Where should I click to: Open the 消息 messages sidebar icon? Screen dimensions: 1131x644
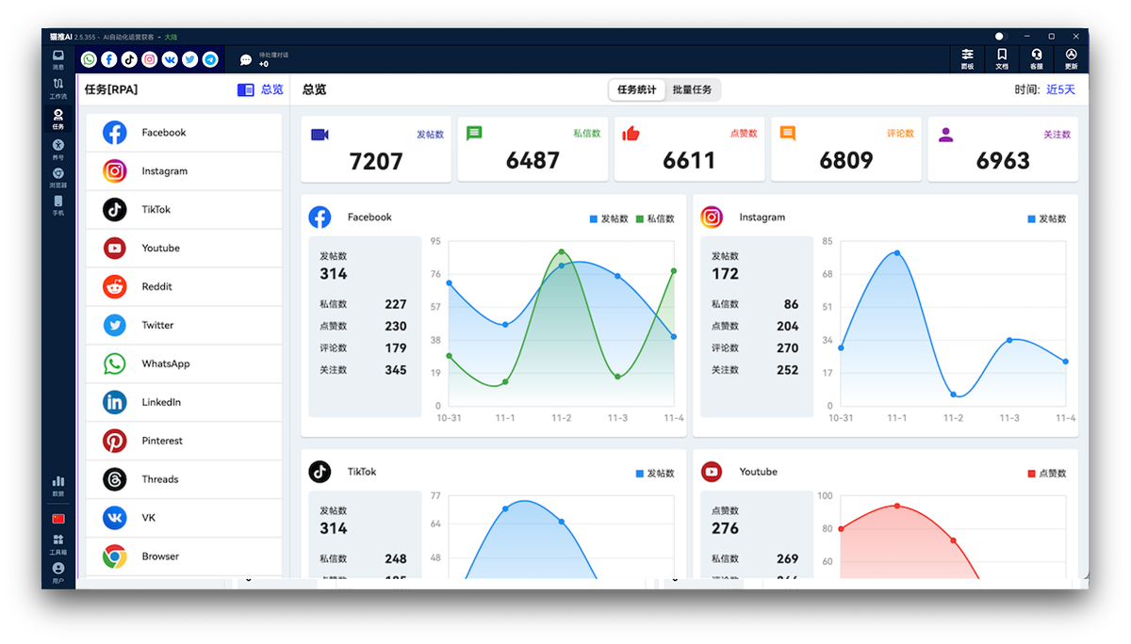tap(58, 59)
